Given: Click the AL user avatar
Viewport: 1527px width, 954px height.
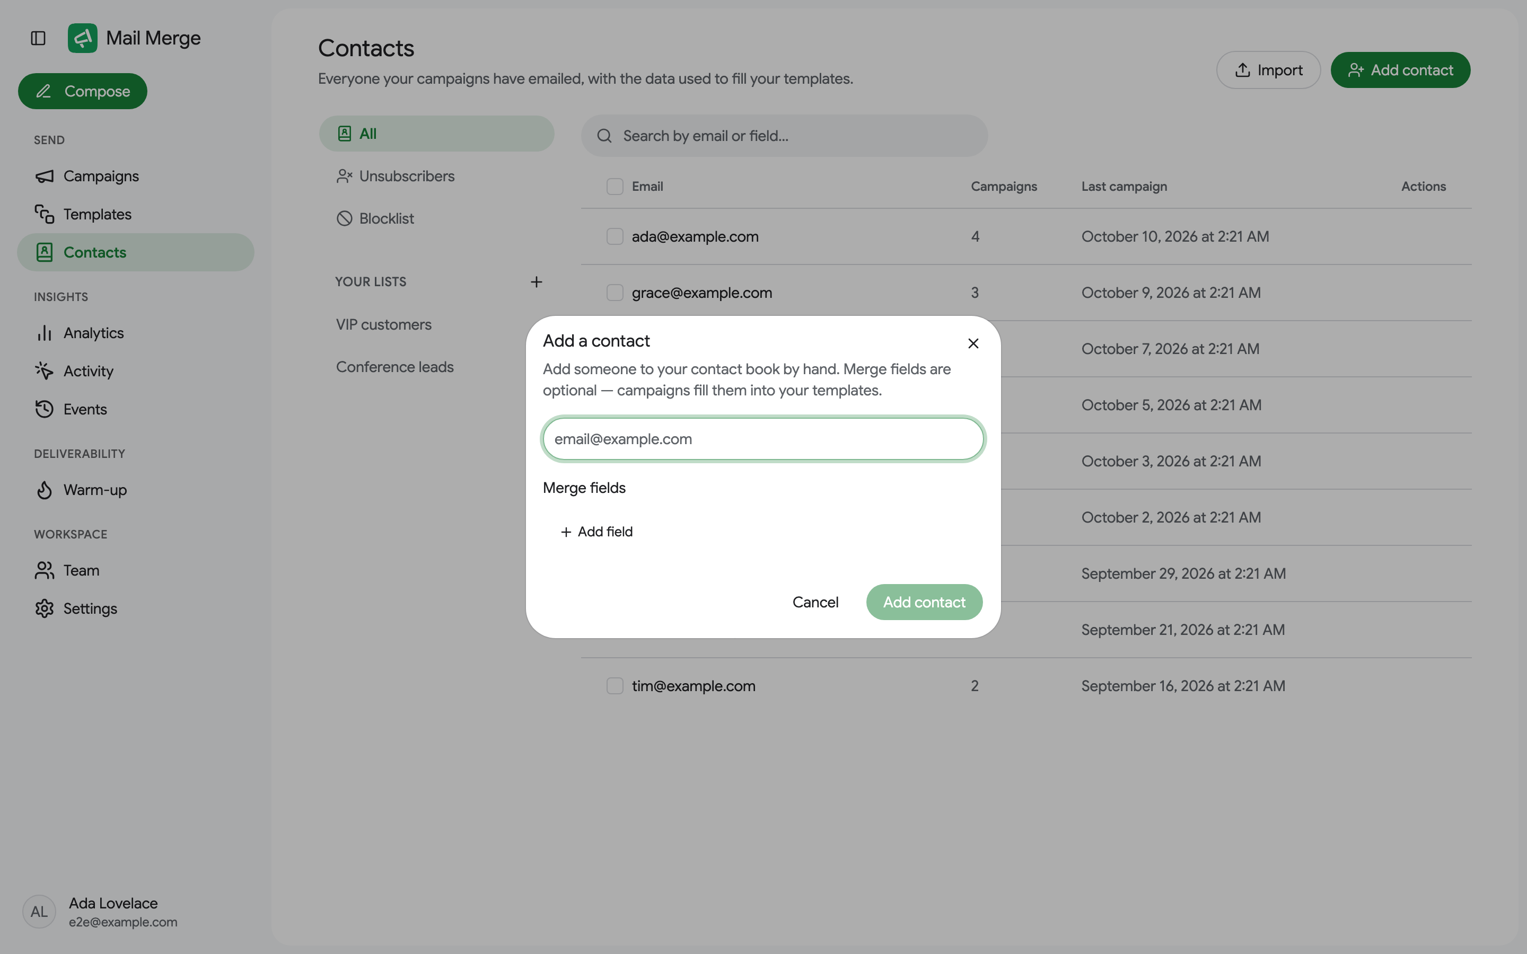Looking at the screenshot, I should coord(39,912).
